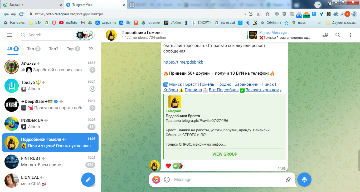The image size is (360, 192).
Task: Open the Бот Подсобник link
Action: pos(224,90)
